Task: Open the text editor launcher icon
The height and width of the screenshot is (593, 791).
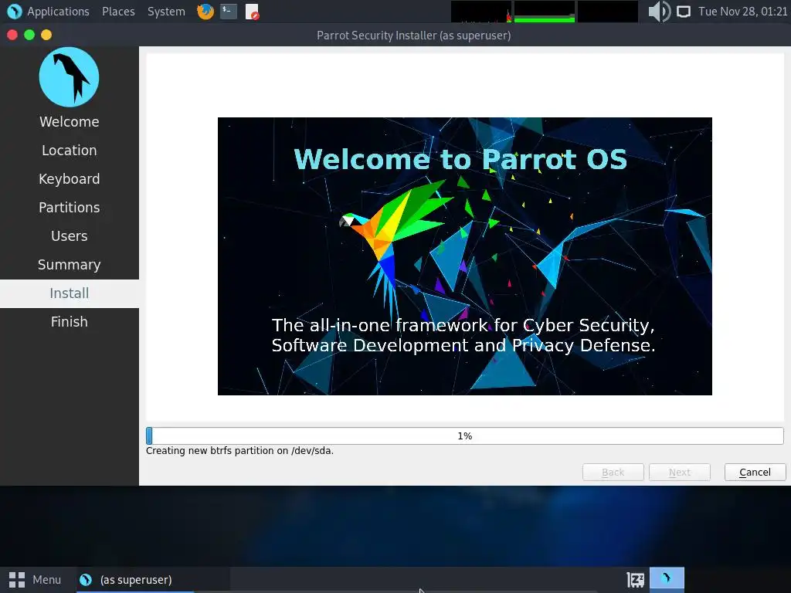Action: click(x=253, y=11)
